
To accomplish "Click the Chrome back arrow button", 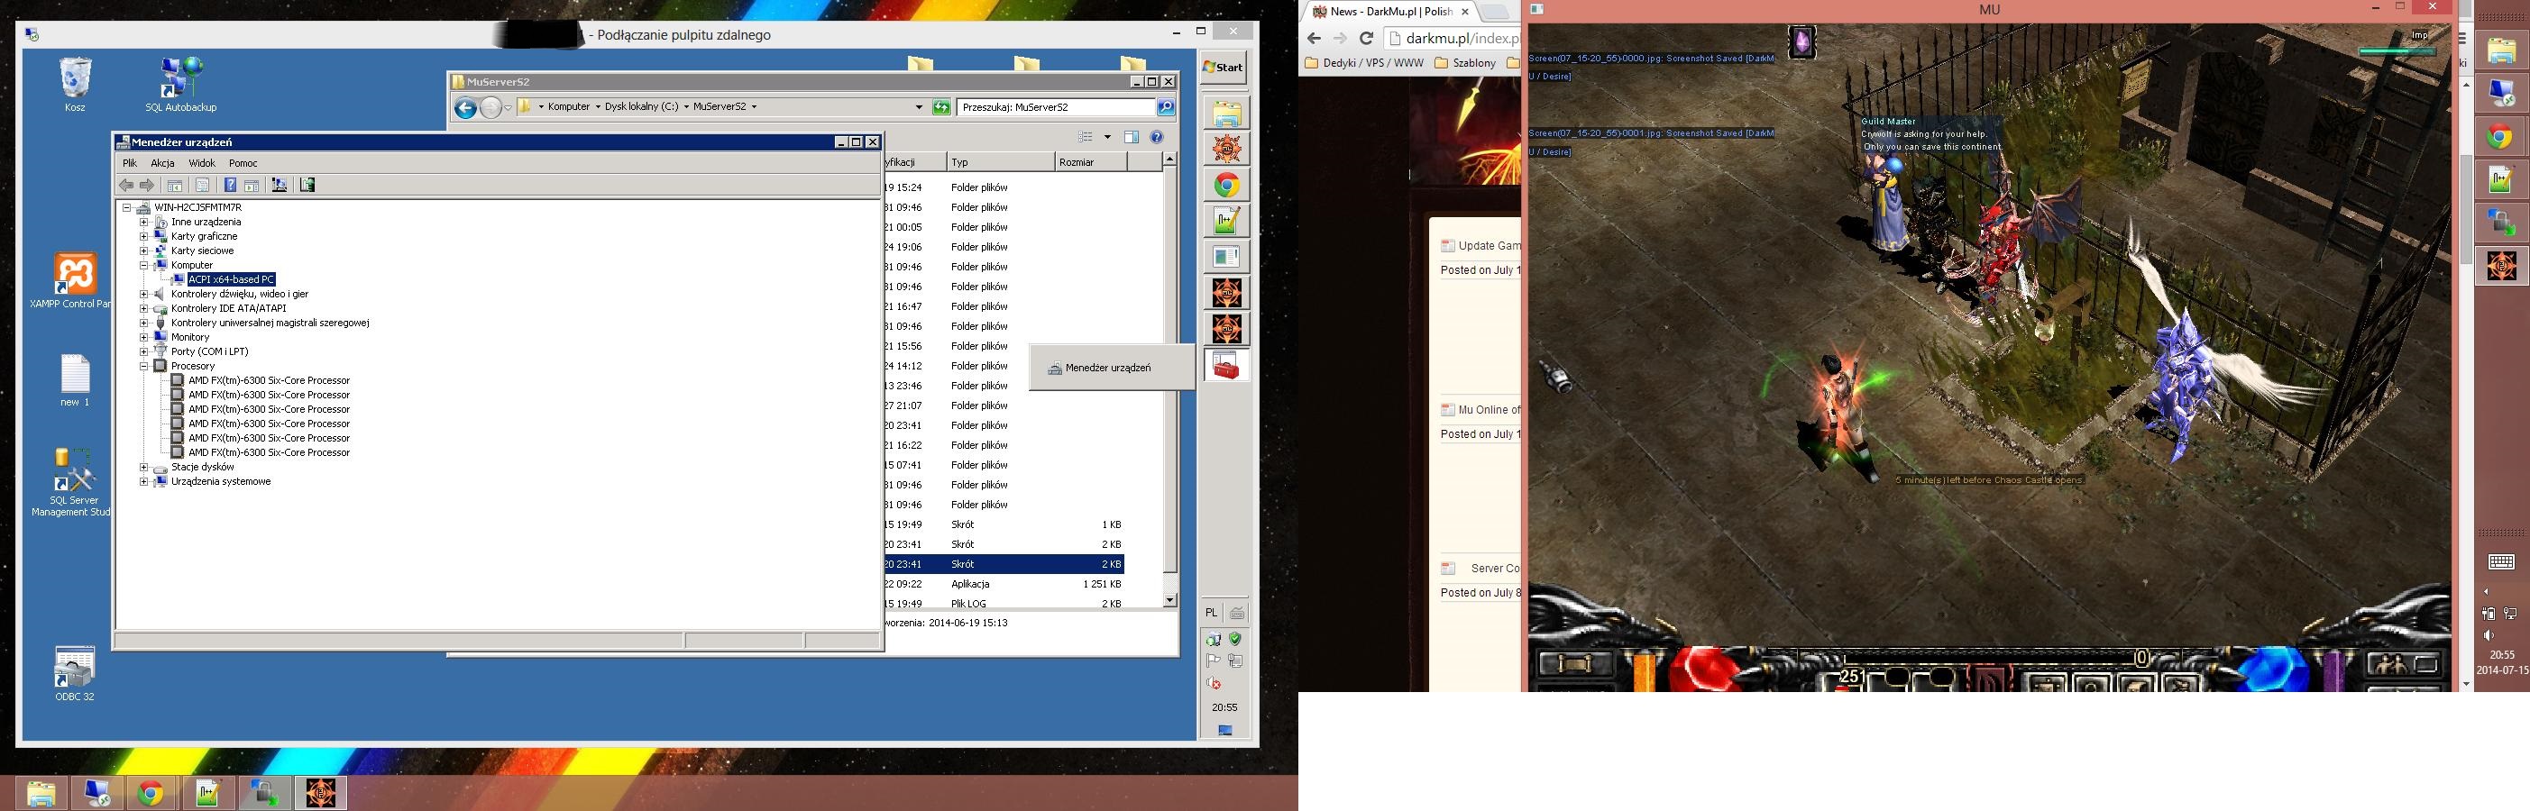I will tap(1314, 38).
